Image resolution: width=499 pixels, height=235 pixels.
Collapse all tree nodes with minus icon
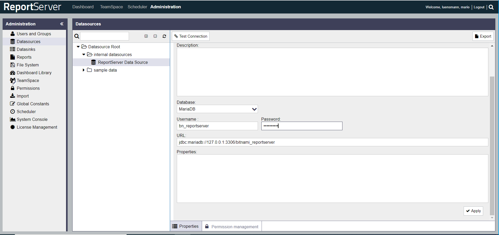click(x=155, y=36)
